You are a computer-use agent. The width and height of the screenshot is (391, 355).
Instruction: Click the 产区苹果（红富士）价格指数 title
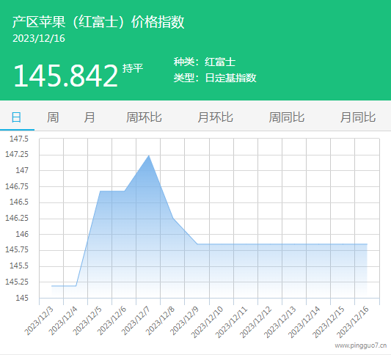tap(98, 22)
